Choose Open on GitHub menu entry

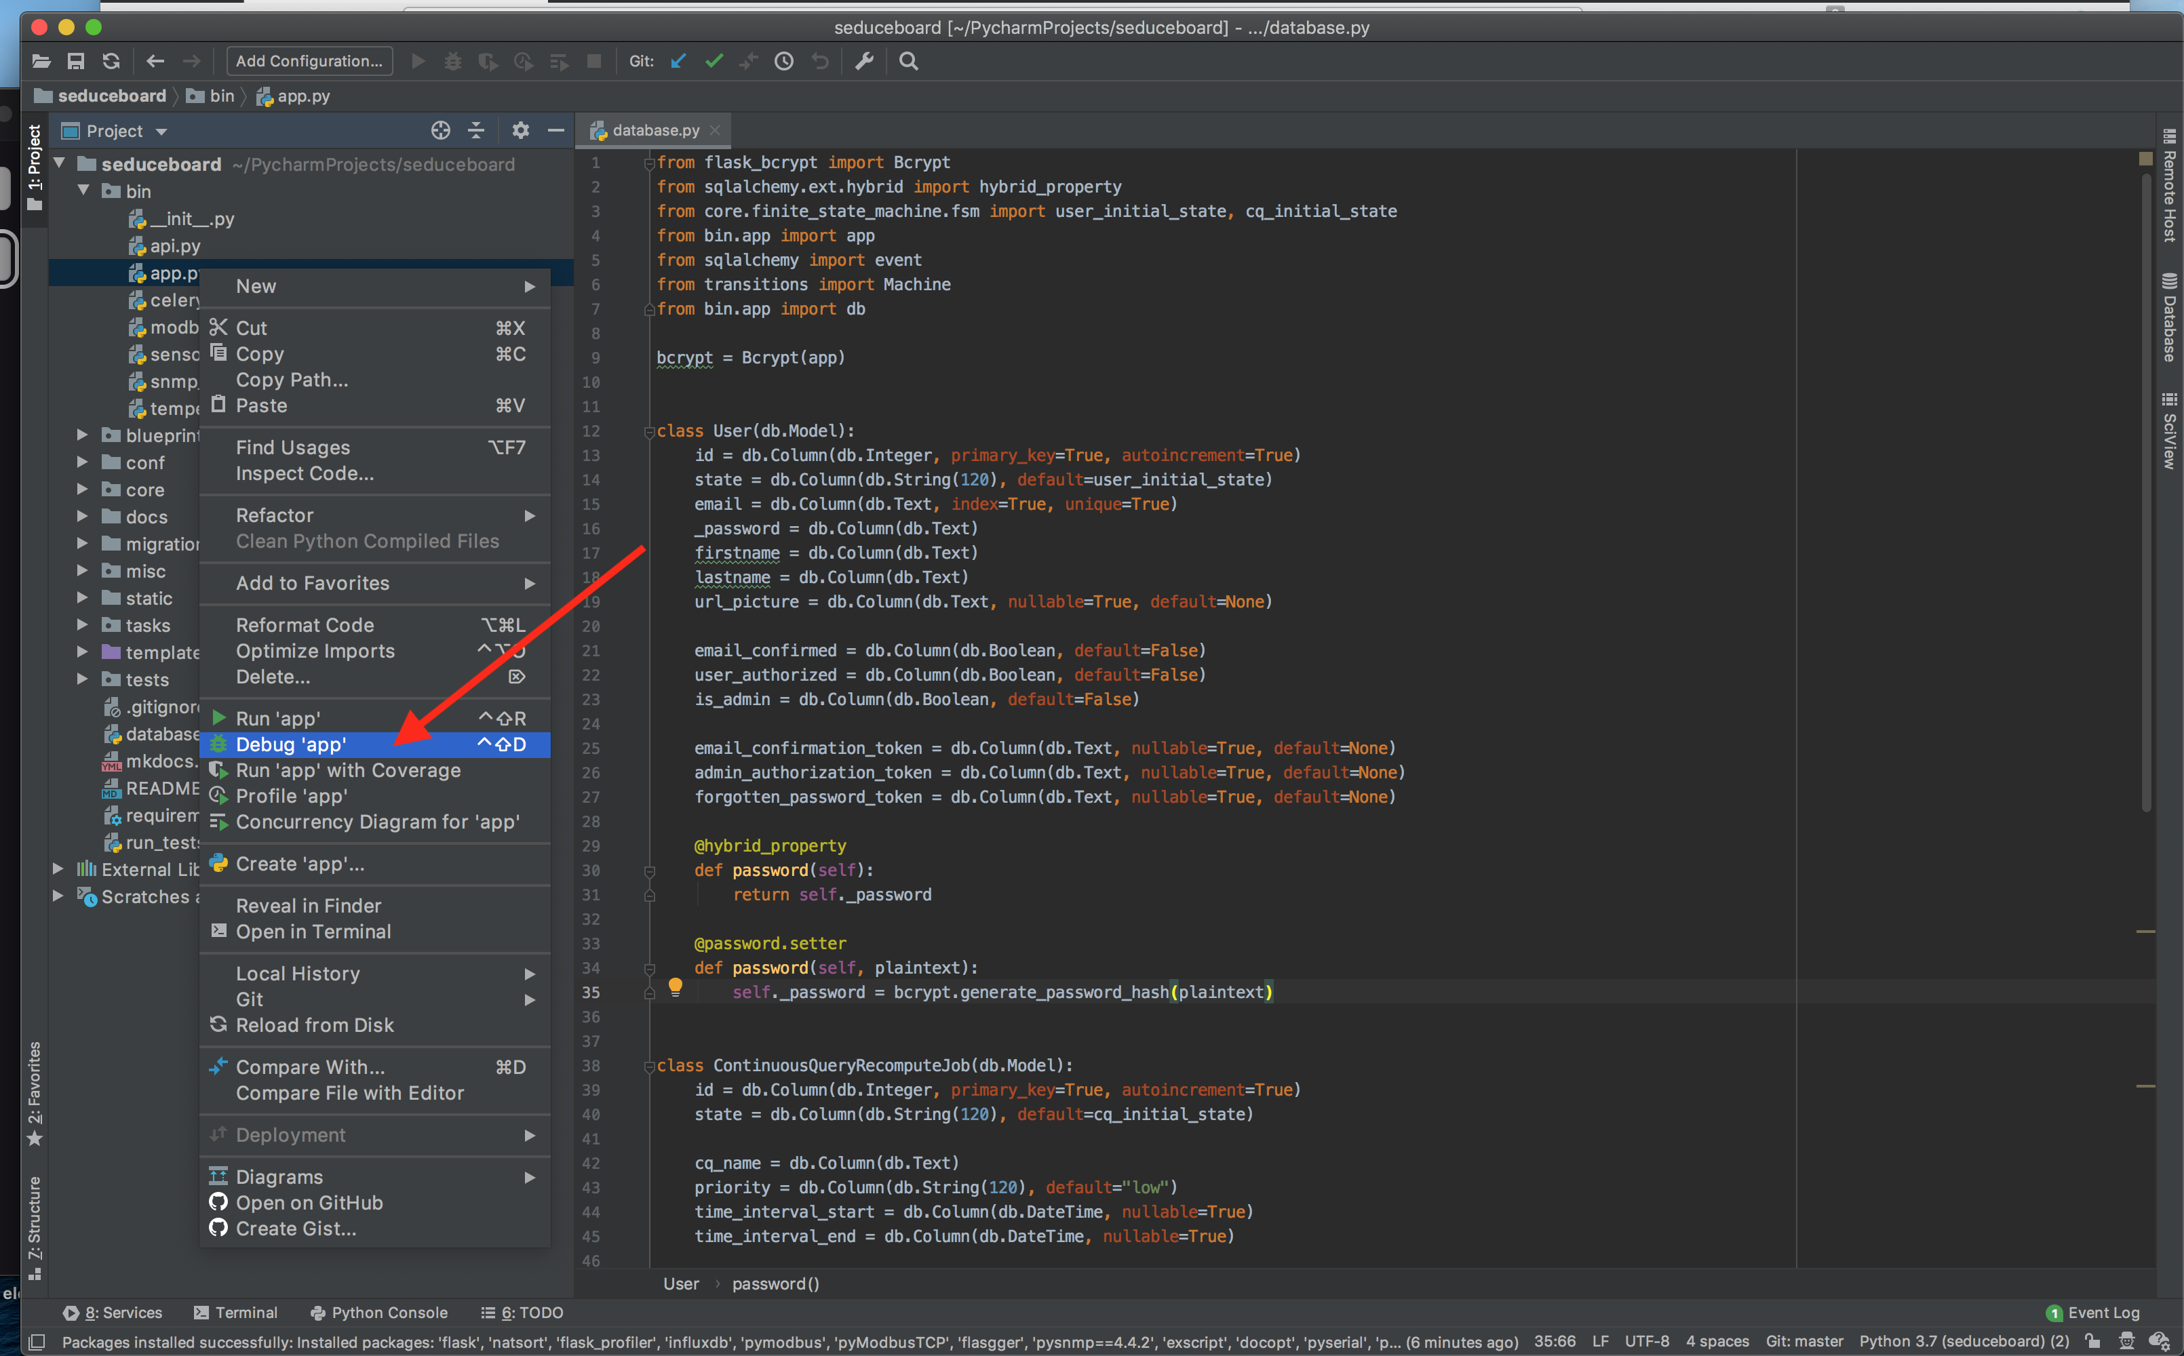click(375, 1203)
